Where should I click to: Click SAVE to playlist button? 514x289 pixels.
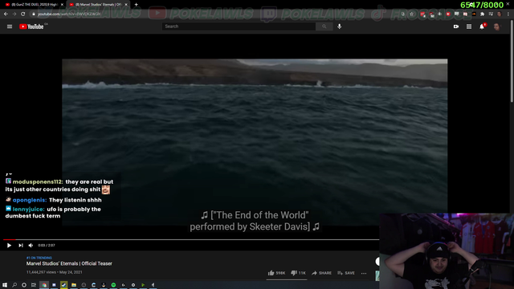[346, 273]
